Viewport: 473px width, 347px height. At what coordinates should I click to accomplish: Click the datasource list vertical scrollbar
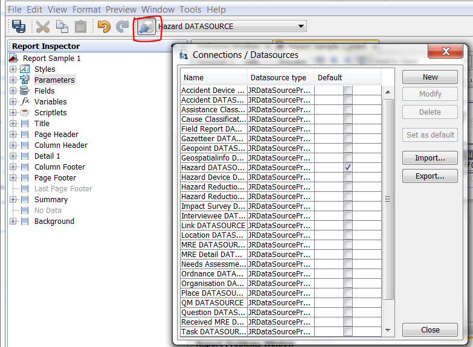tap(388, 199)
